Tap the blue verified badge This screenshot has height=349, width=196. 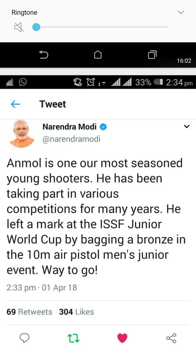tap(103, 127)
